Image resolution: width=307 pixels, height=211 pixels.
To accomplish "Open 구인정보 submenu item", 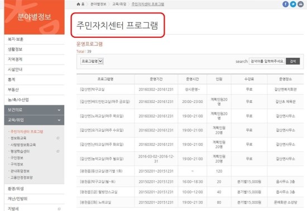I will click(17, 158).
